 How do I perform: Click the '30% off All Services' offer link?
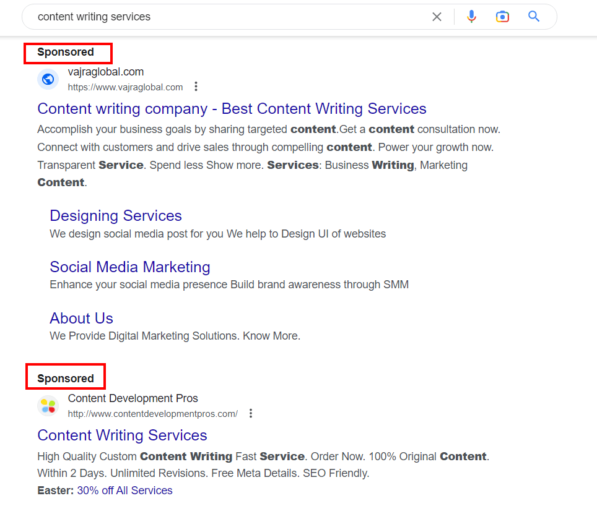124,491
